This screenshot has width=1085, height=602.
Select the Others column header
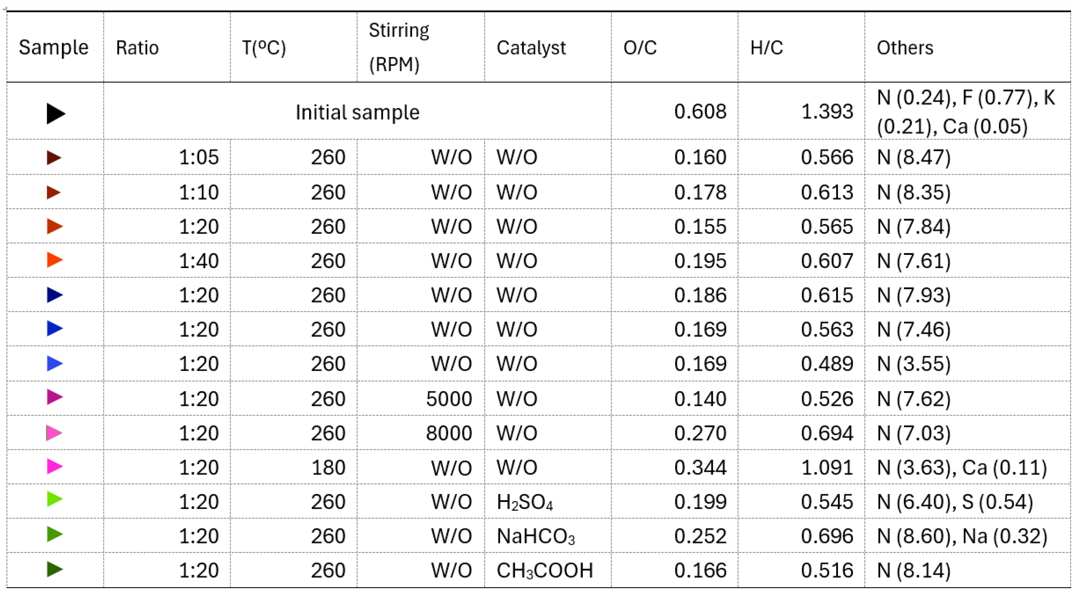pos(905,48)
